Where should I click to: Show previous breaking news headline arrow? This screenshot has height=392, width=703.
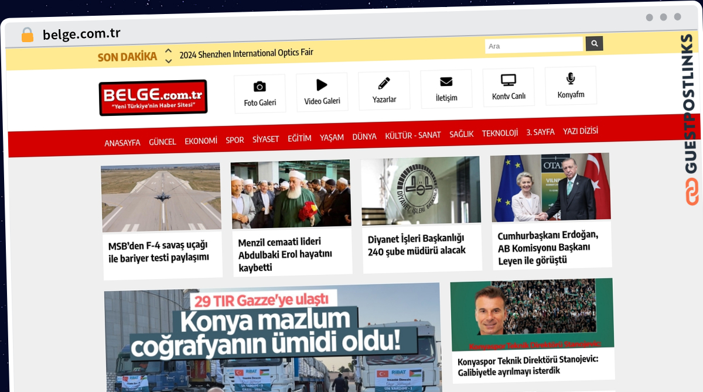coord(169,51)
